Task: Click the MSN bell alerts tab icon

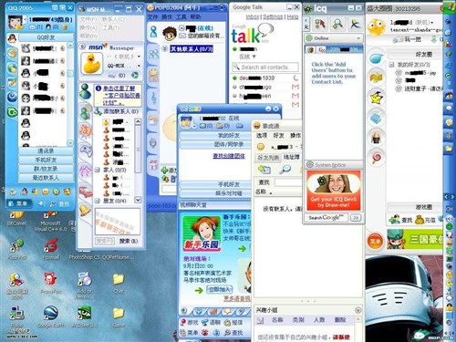Action: (x=86, y=211)
